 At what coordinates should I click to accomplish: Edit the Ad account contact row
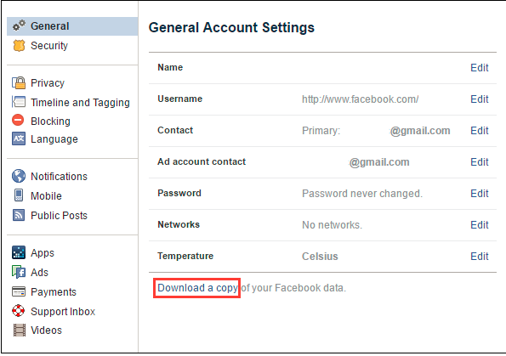480,162
